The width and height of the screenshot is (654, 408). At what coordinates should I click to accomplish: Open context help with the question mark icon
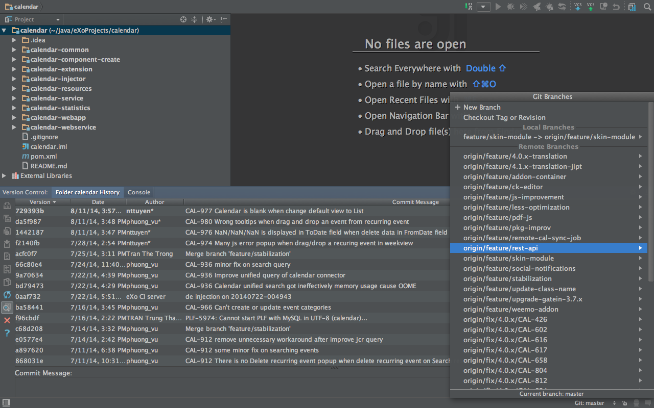click(x=7, y=334)
